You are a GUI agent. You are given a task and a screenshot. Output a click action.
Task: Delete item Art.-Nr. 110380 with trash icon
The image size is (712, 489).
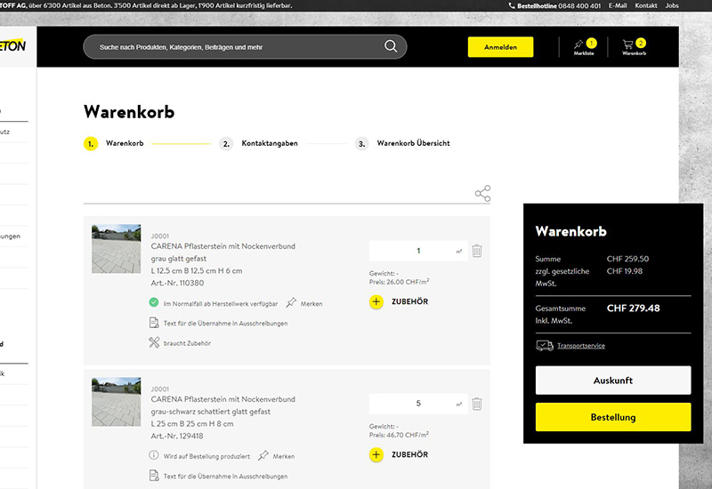477,251
